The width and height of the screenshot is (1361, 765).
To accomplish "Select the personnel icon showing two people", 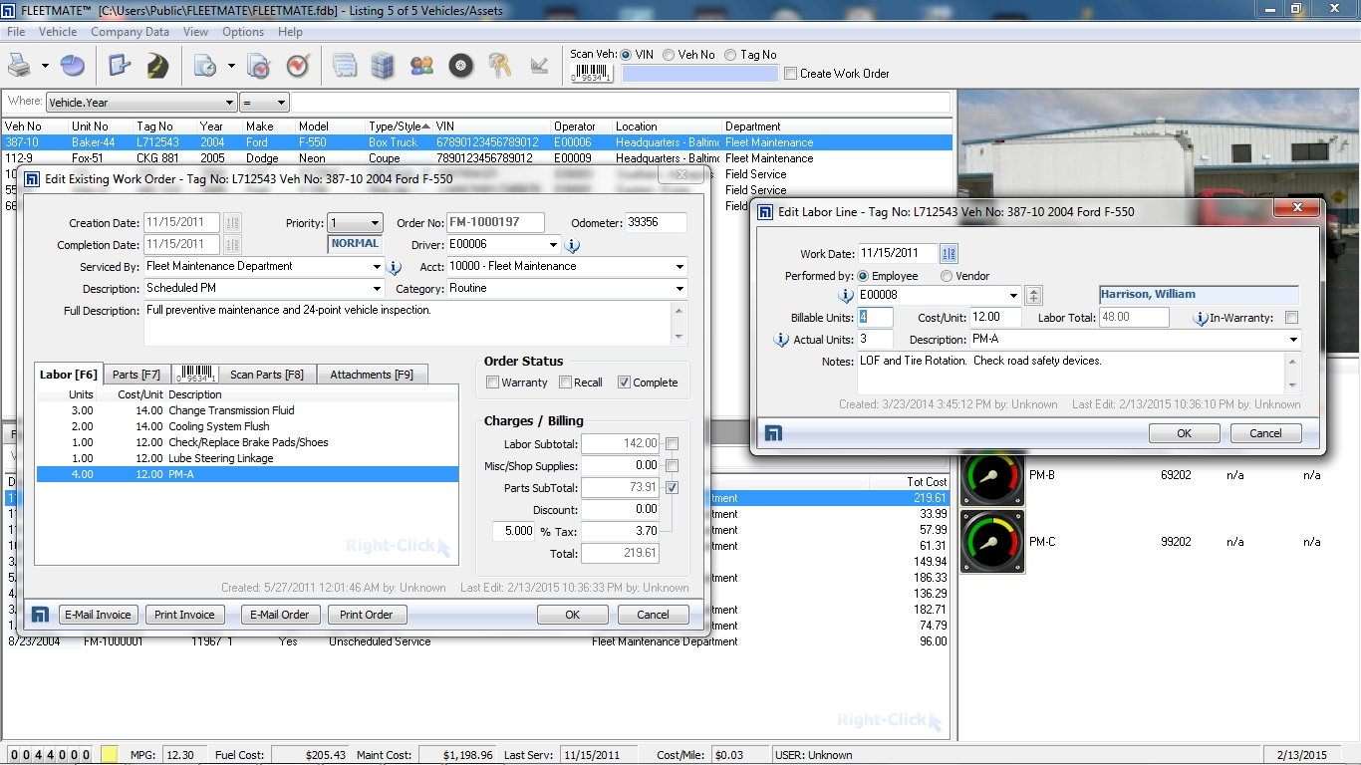I will click(421, 65).
